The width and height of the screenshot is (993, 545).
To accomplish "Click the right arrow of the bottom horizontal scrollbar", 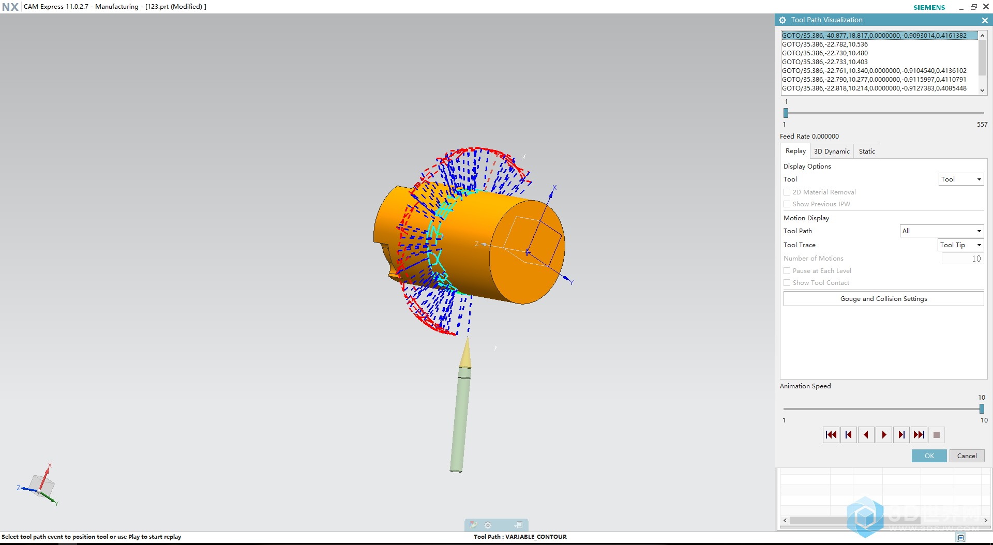I will click(985, 521).
